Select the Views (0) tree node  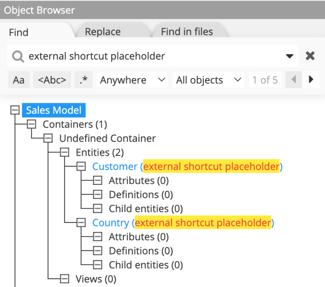point(96,279)
